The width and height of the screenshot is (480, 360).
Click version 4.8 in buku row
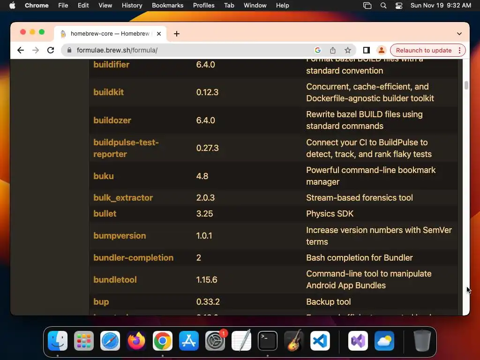point(202,176)
